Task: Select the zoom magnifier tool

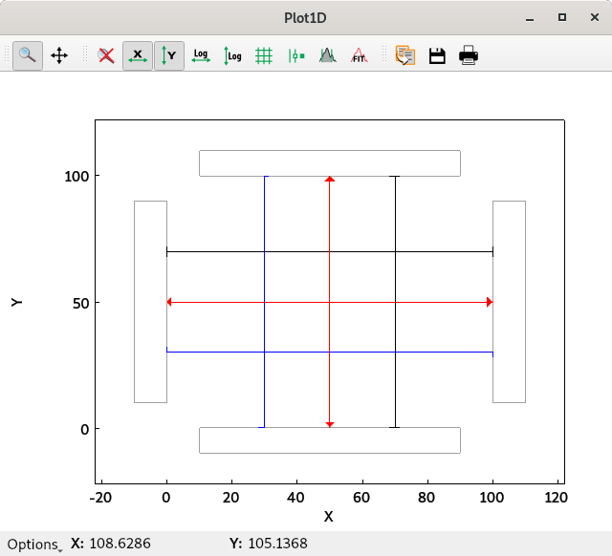Action: (x=28, y=55)
